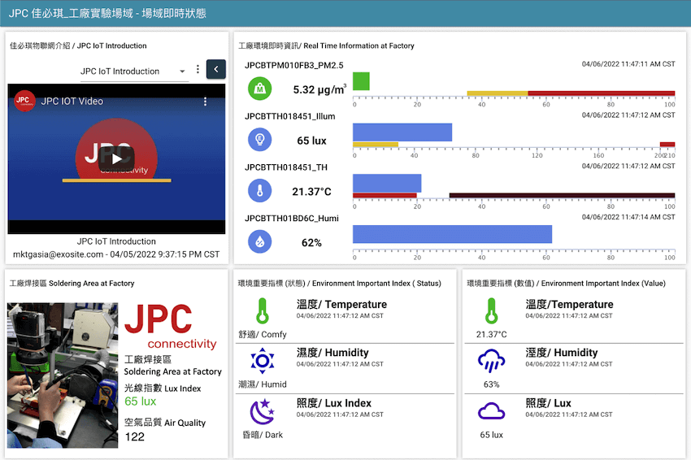Viewport: 691px width, 460px height.
Task: Click the dashboard title in header bar
Action: [107, 13]
